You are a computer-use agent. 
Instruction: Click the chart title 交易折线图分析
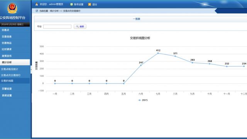coord(140,38)
